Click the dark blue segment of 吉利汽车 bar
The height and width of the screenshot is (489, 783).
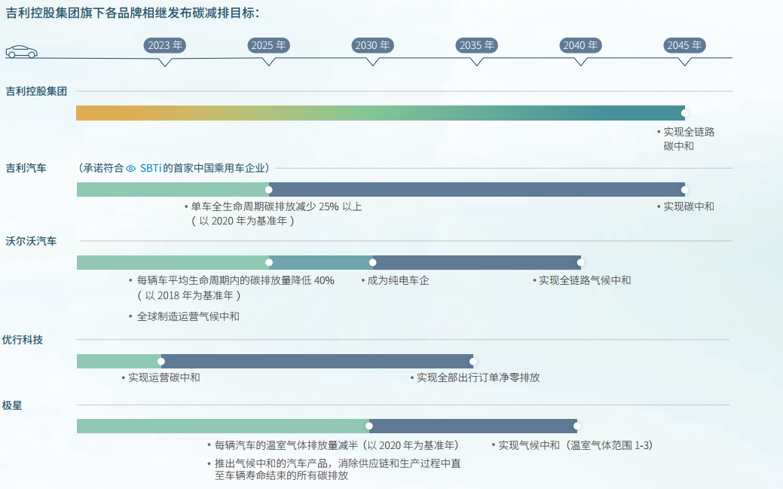[477, 190]
